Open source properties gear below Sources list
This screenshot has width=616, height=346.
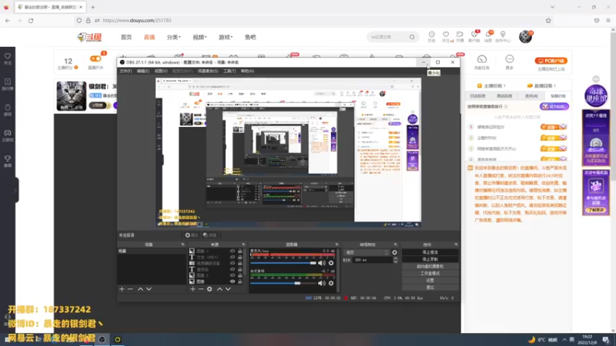click(209, 289)
